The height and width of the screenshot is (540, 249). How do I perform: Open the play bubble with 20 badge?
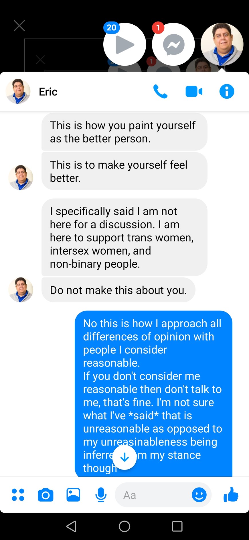click(x=125, y=44)
